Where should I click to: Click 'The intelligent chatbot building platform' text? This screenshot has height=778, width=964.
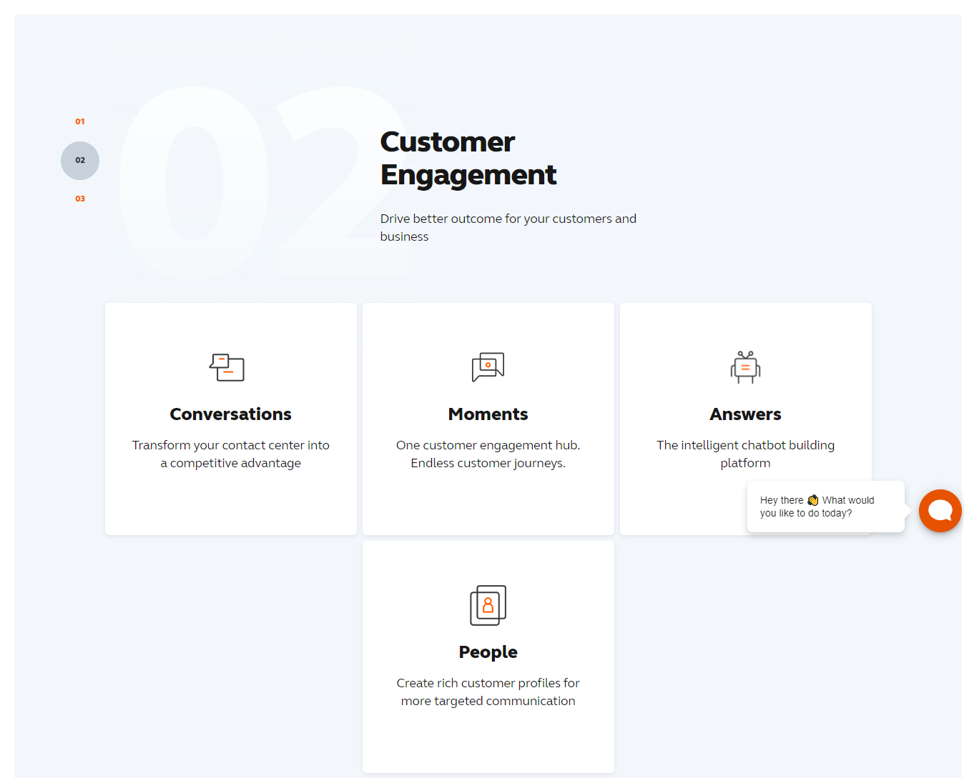click(x=746, y=454)
